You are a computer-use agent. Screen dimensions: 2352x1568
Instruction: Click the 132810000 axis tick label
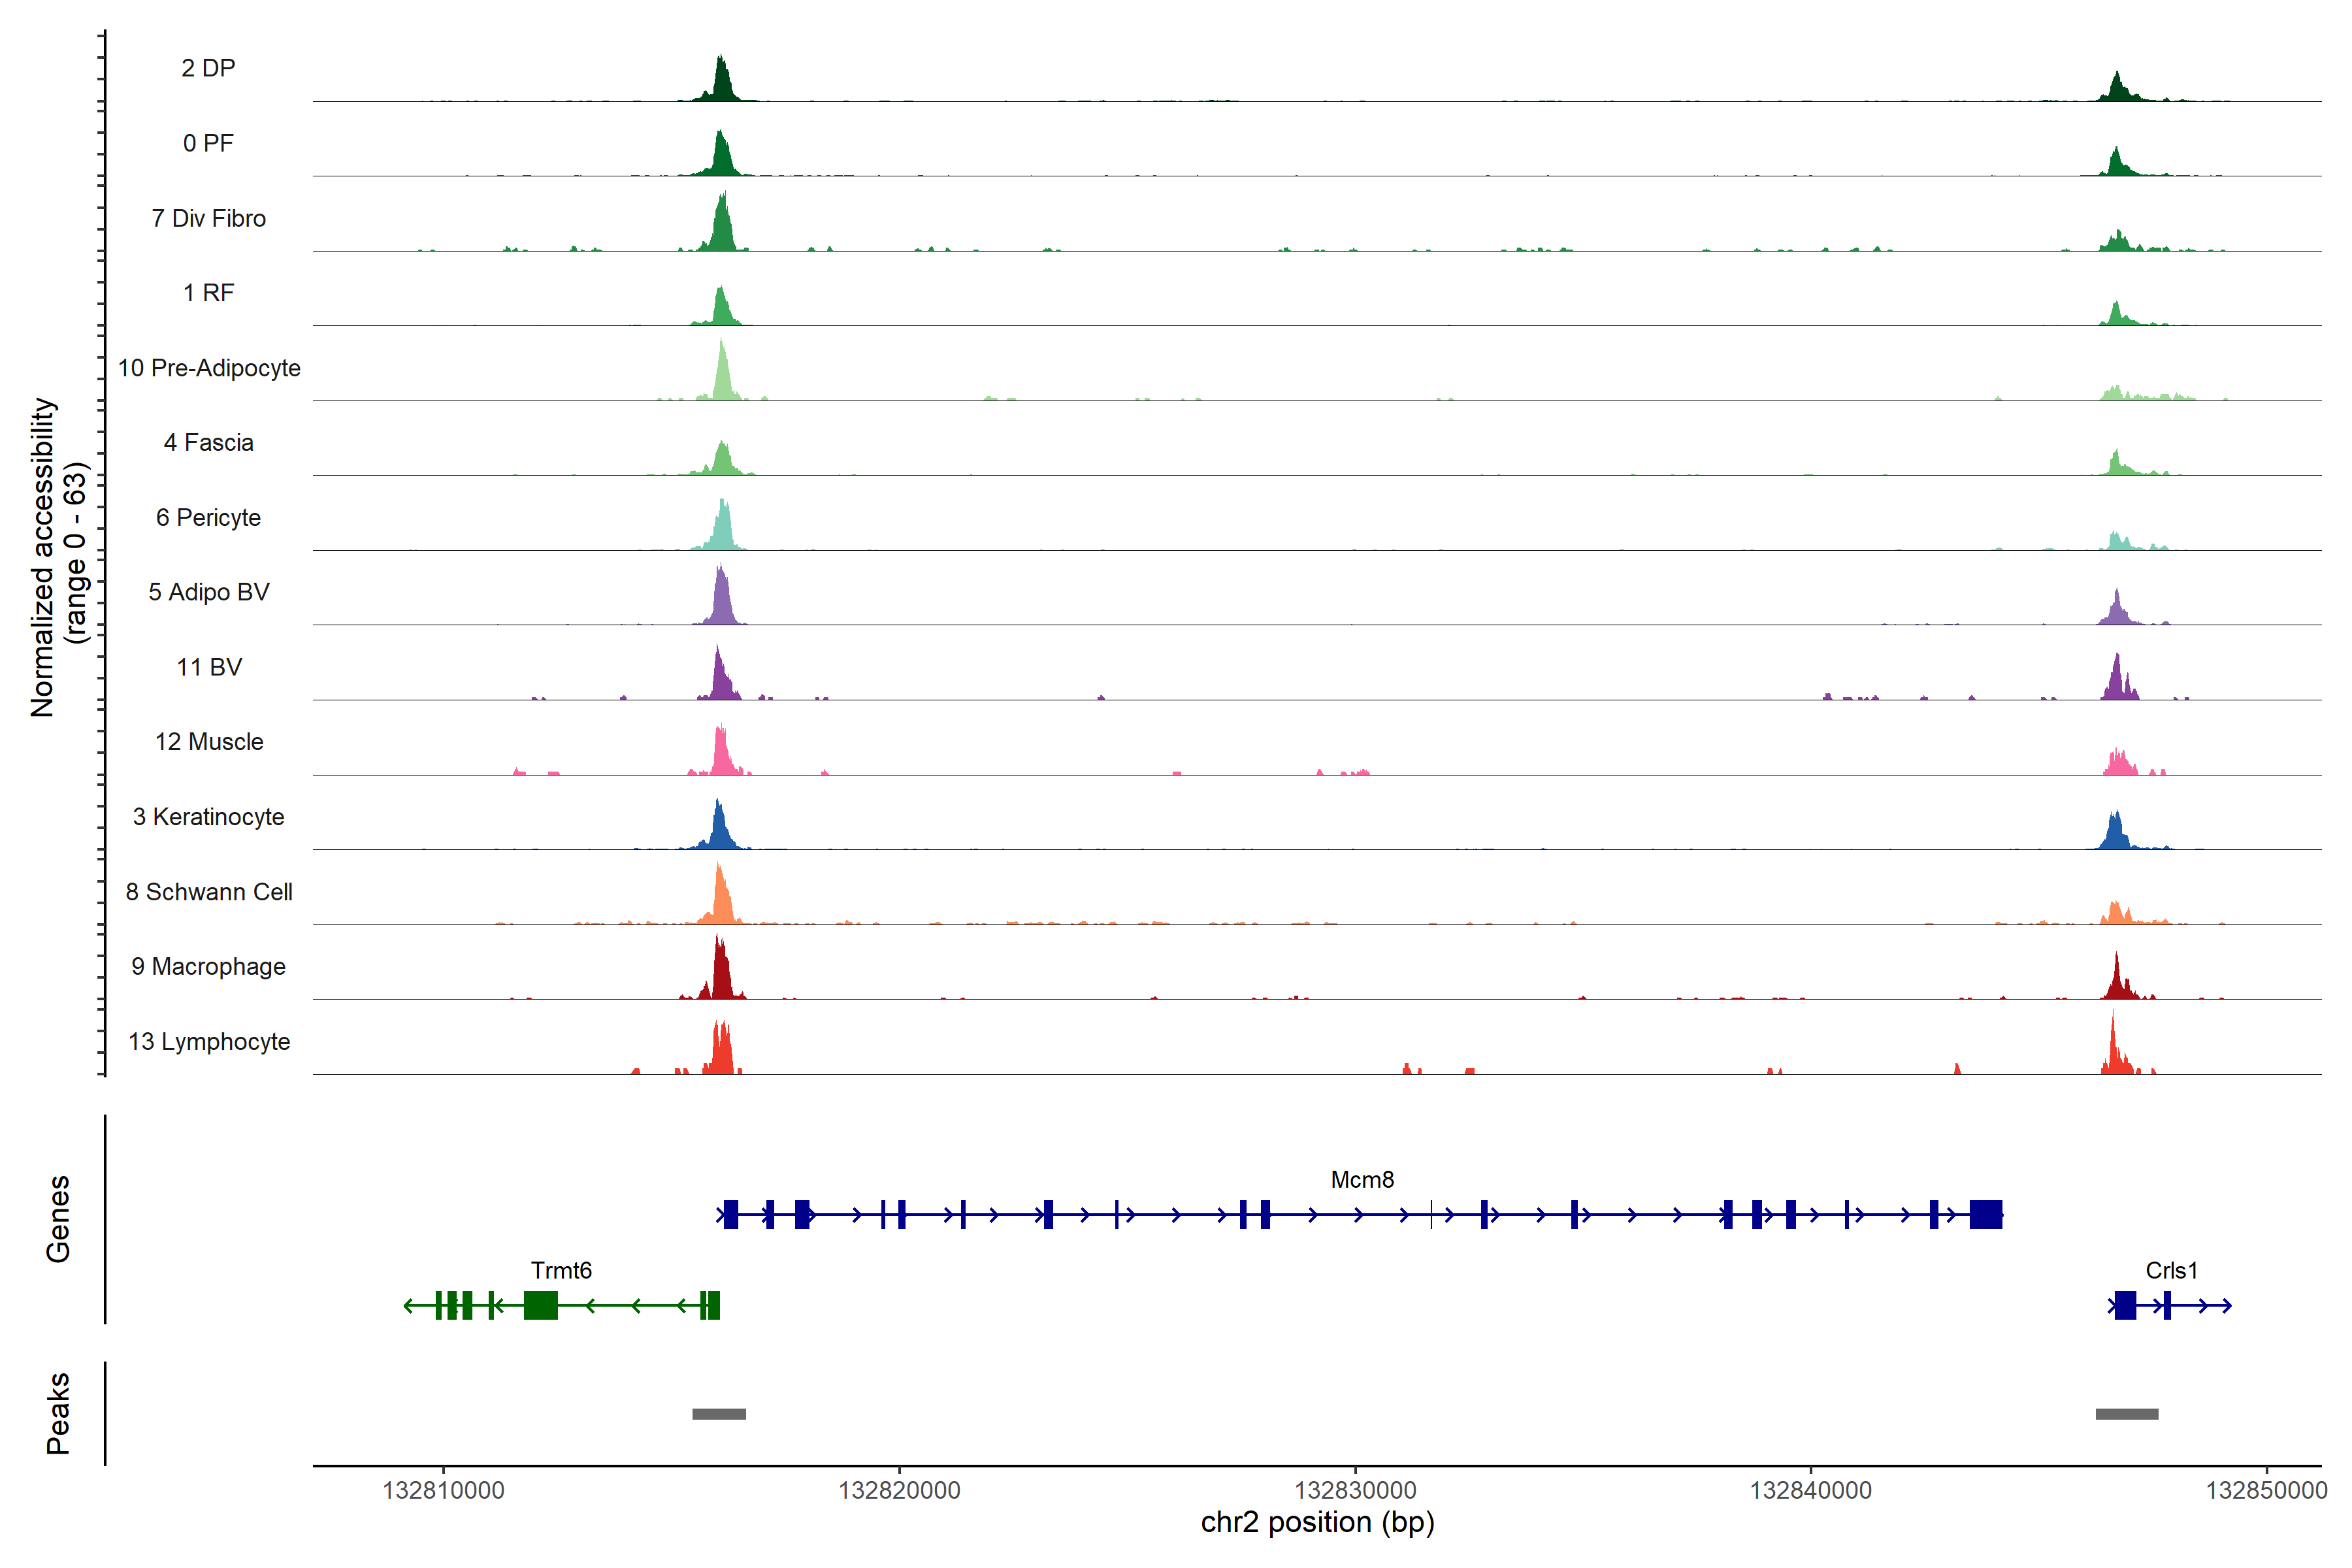point(443,1490)
